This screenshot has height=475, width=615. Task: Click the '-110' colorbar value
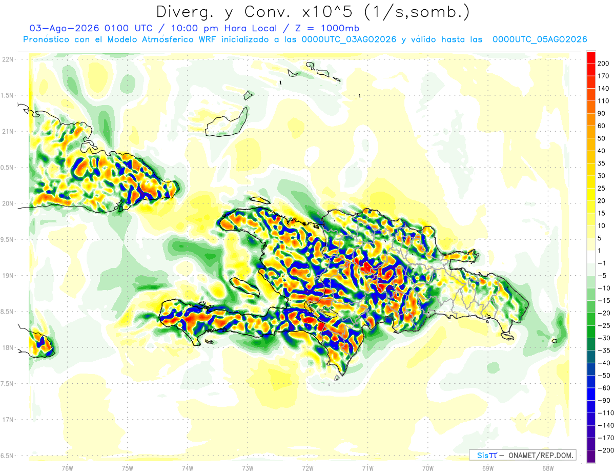pyautogui.click(x=605, y=414)
